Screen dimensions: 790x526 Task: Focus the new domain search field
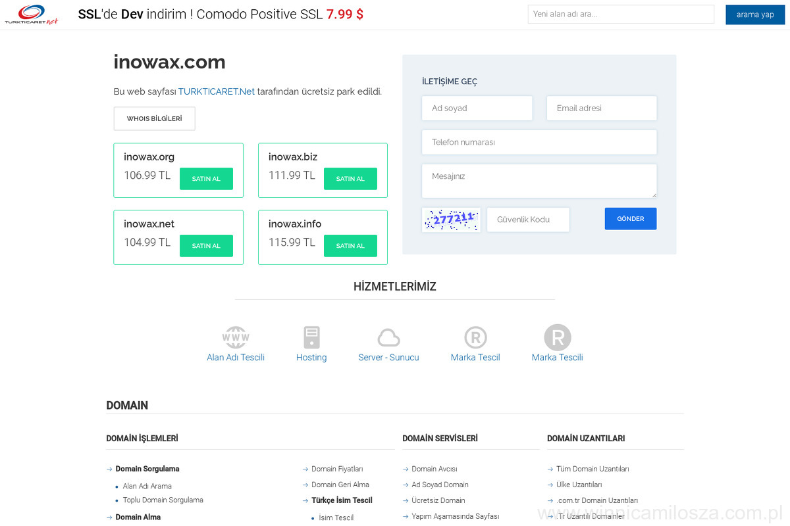point(620,14)
